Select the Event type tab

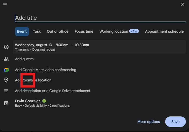(22, 31)
